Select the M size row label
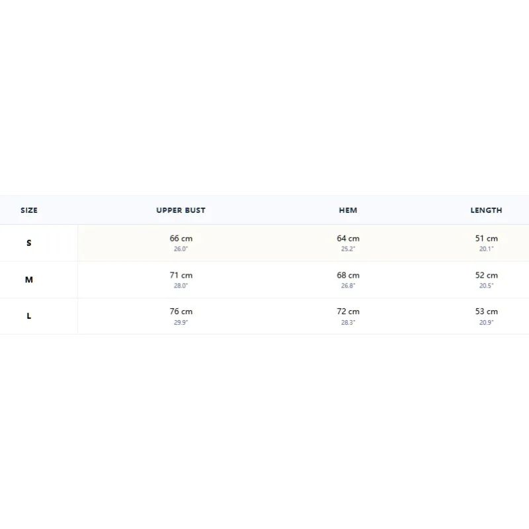The height and width of the screenshot is (529, 529). (x=29, y=280)
